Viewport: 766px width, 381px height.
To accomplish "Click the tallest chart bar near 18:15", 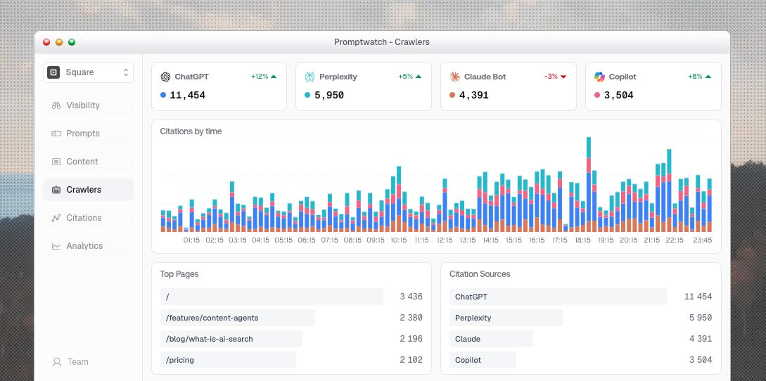I will (x=589, y=184).
